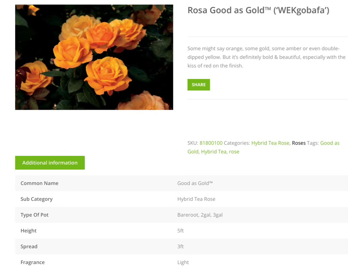Click the 3ft spread value
348x269 pixels.
click(x=181, y=246)
